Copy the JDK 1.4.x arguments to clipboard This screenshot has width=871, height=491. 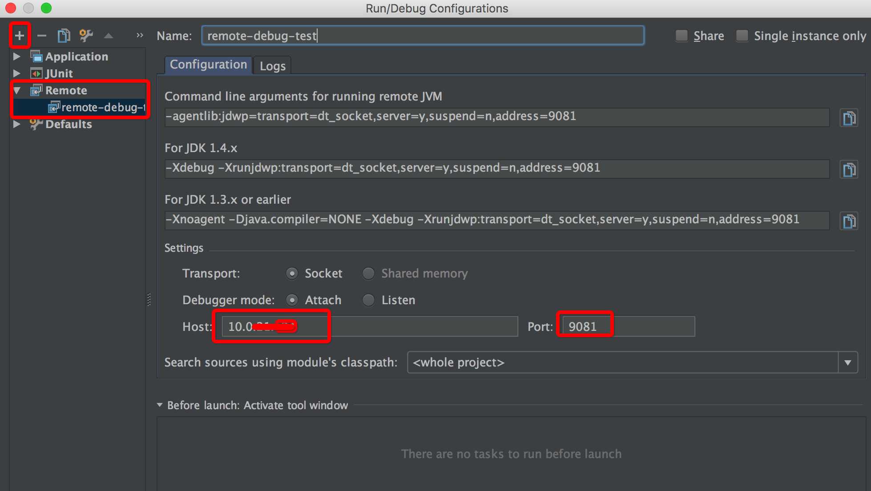pos(849,169)
